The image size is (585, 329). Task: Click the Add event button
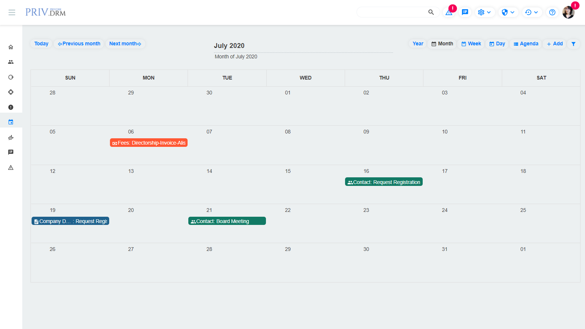click(x=555, y=44)
